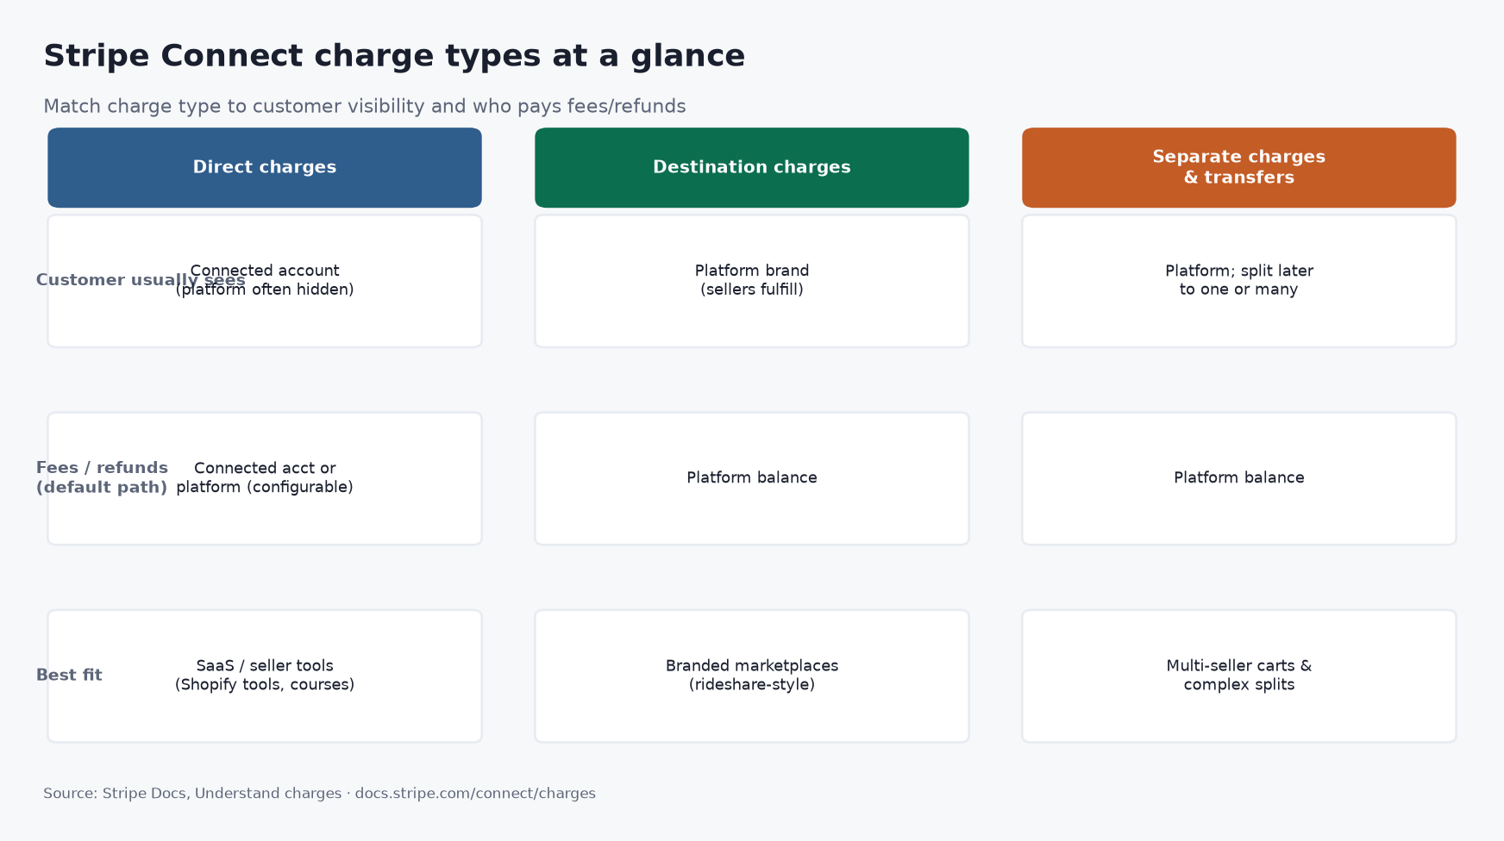This screenshot has height=841, width=1504.
Task: Click 'Connected account (platform often hidden)' cell
Action: coord(265,281)
